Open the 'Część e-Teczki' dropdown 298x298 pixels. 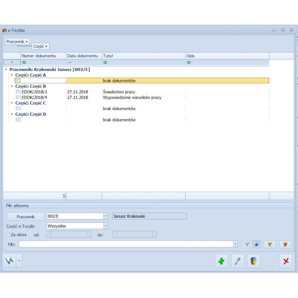(106, 226)
